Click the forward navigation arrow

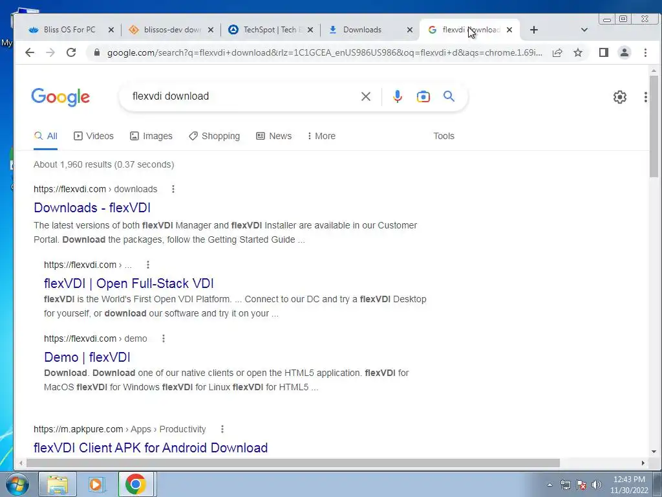pos(50,52)
